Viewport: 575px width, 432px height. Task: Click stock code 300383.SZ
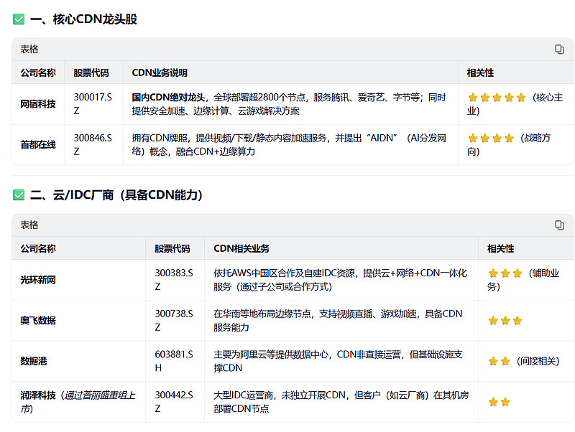[174, 280]
